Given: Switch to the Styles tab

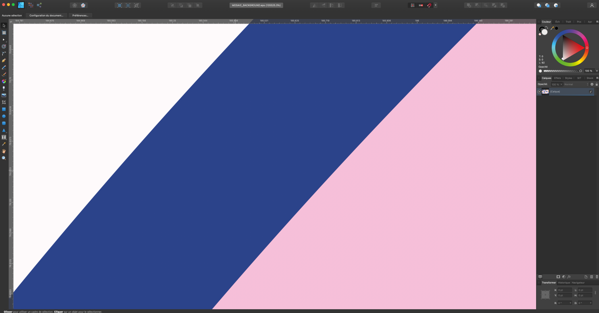Looking at the screenshot, I should coord(569,78).
